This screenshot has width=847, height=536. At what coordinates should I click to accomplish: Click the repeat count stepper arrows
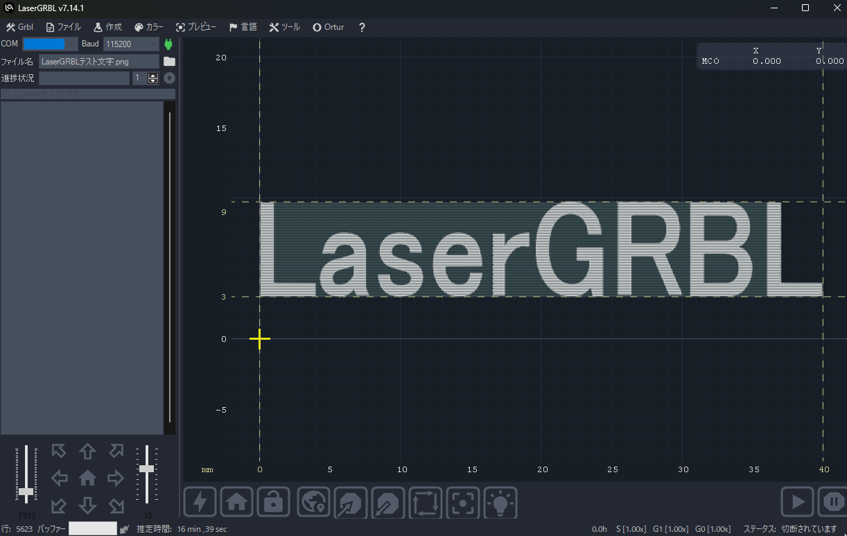pyautogui.click(x=153, y=78)
